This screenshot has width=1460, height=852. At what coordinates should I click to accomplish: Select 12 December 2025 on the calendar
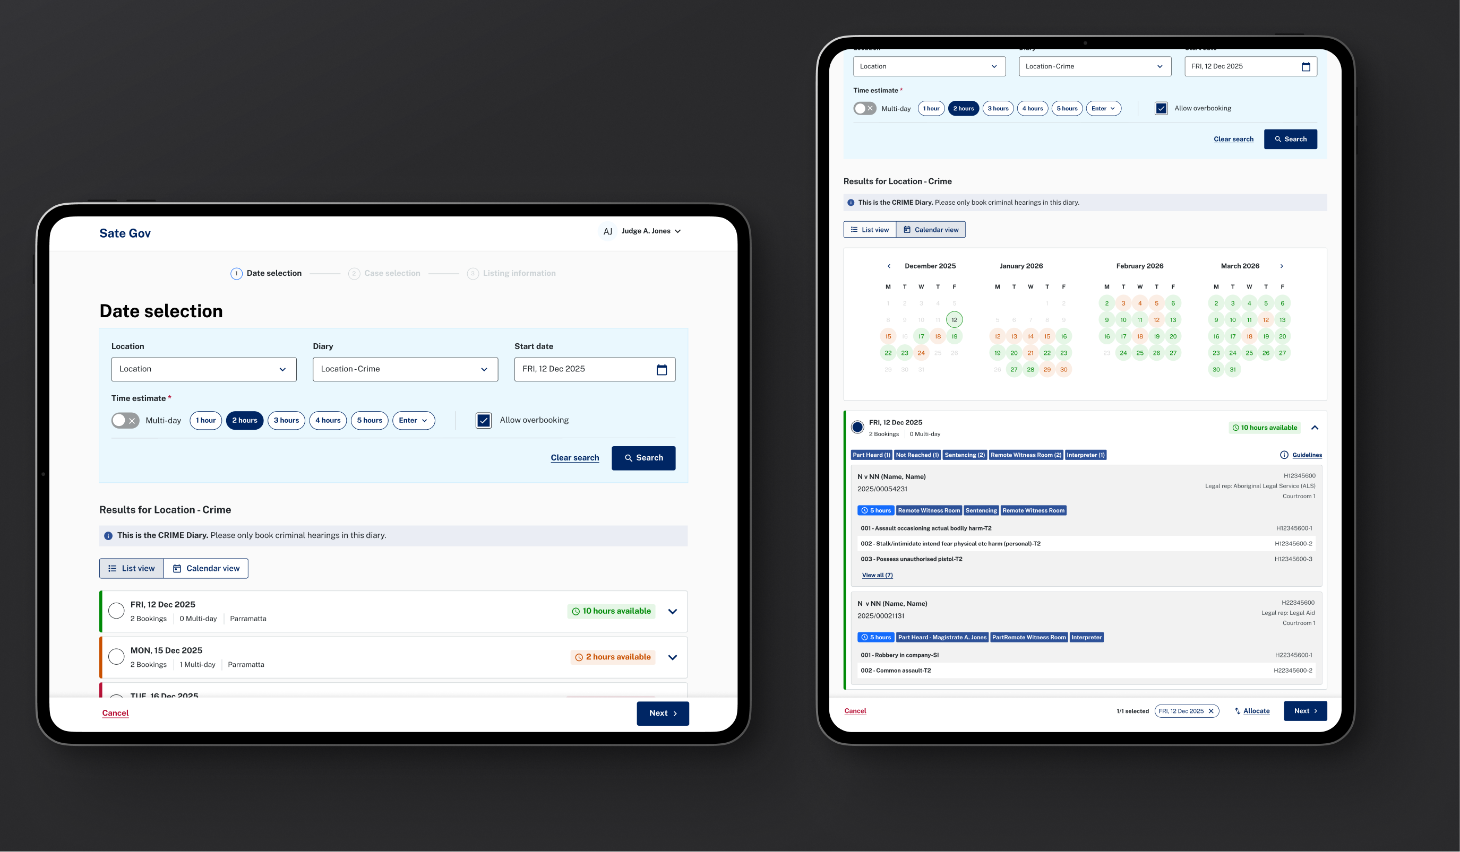pos(954,319)
